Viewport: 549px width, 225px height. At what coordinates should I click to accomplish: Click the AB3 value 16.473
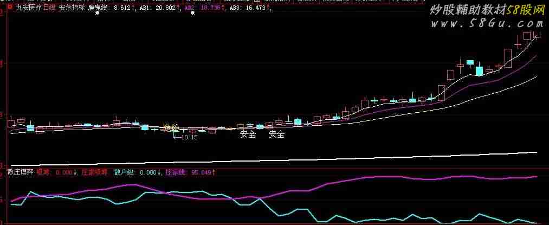256,8
